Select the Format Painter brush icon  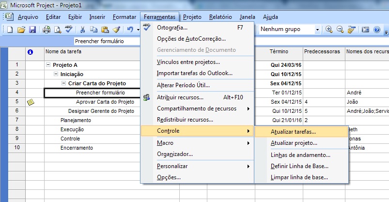click(116, 30)
